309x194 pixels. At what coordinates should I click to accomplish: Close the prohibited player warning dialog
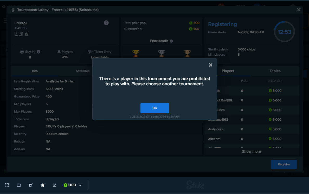click(x=210, y=65)
